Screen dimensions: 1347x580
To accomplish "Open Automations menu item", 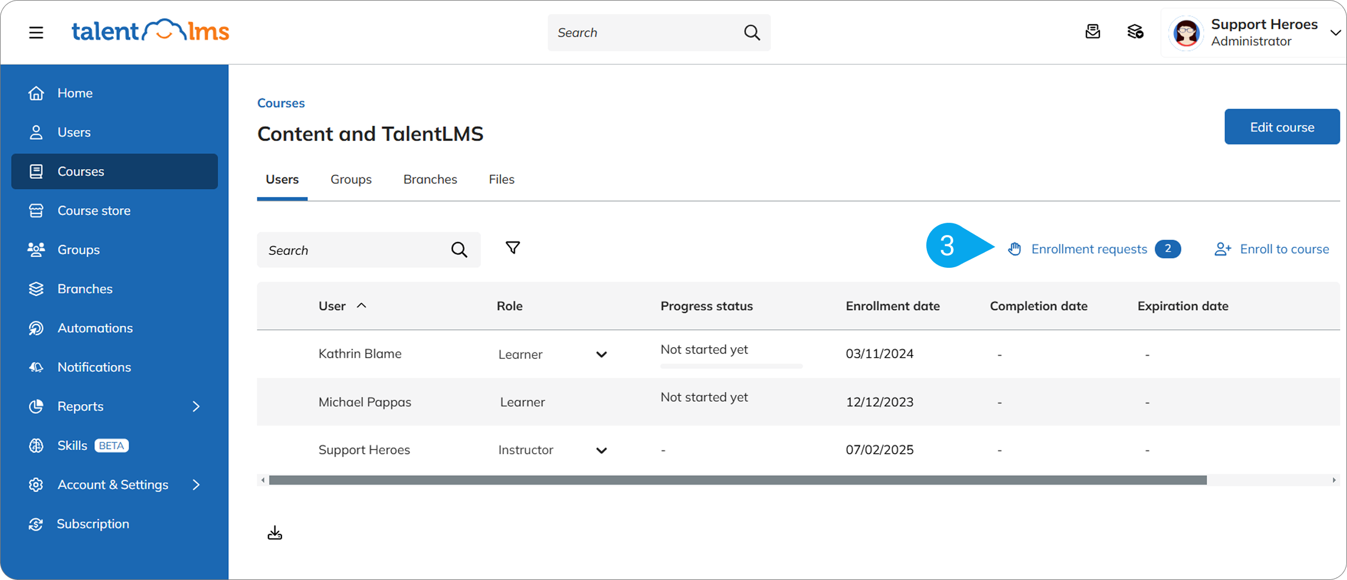I will [95, 328].
